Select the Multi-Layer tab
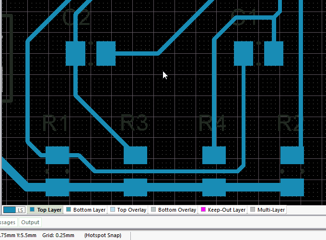Viewport: 326px width, 240px height. pyautogui.click(x=268, y=210)
